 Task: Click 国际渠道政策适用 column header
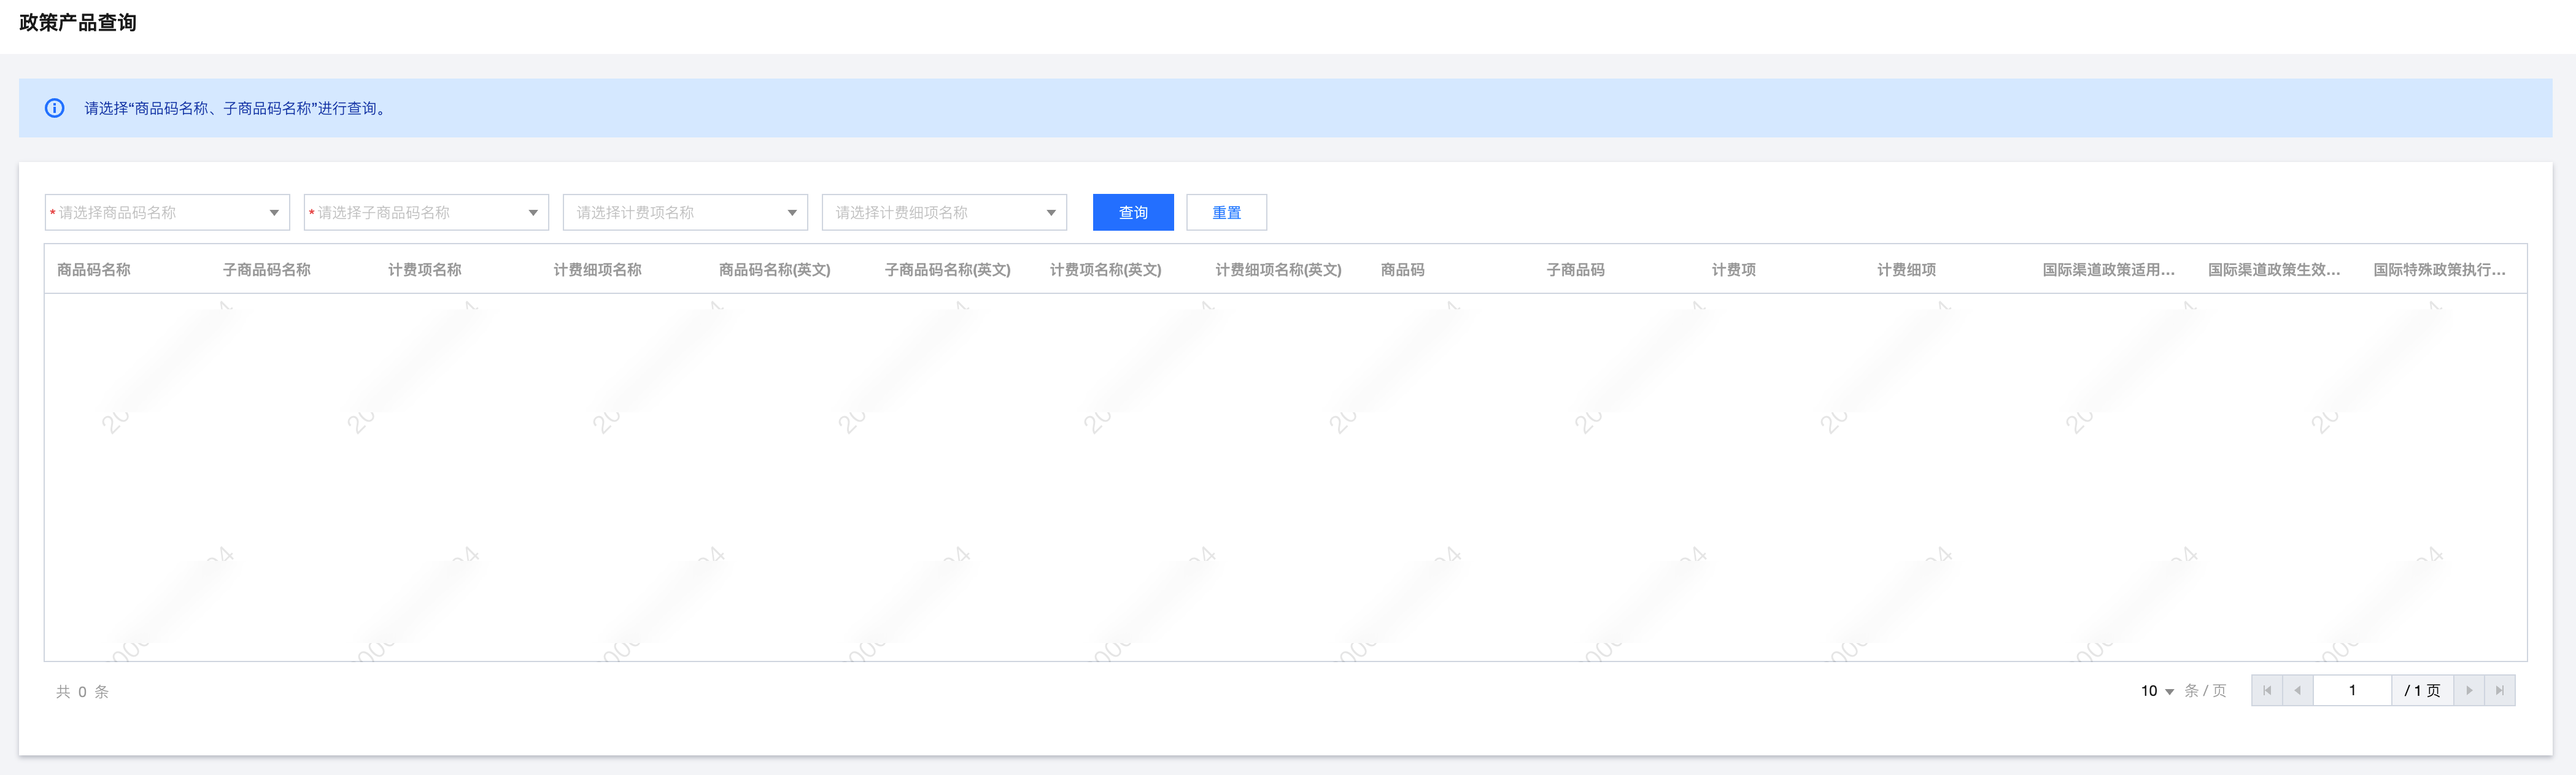click(x=2108, y=270)
